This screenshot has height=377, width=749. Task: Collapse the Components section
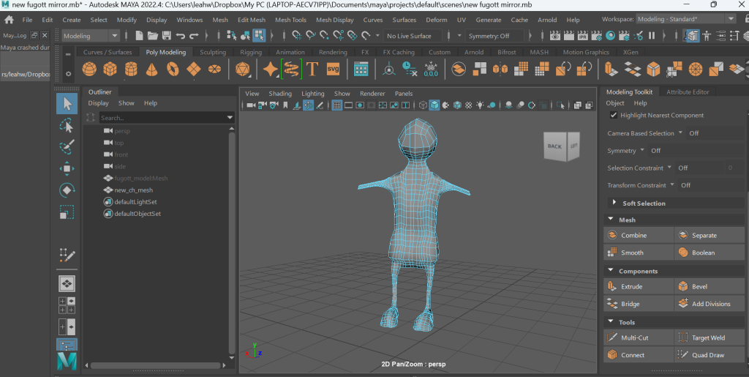click(x=611, y=270)
